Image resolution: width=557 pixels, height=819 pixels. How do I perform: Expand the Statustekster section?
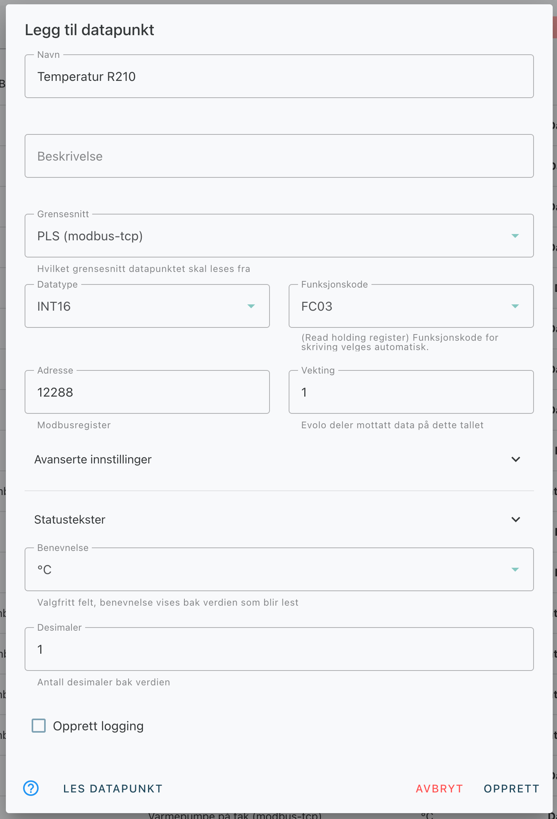(x=279, y=520)
